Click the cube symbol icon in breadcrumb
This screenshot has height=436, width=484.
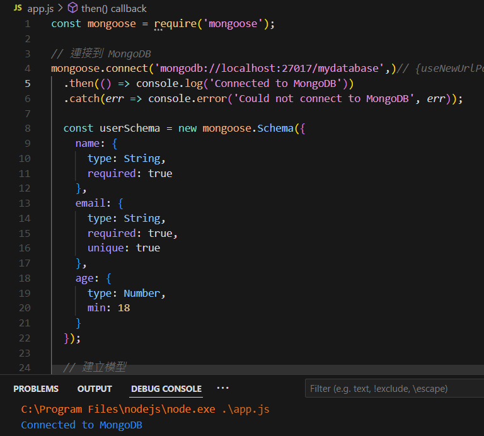point(72,8)
